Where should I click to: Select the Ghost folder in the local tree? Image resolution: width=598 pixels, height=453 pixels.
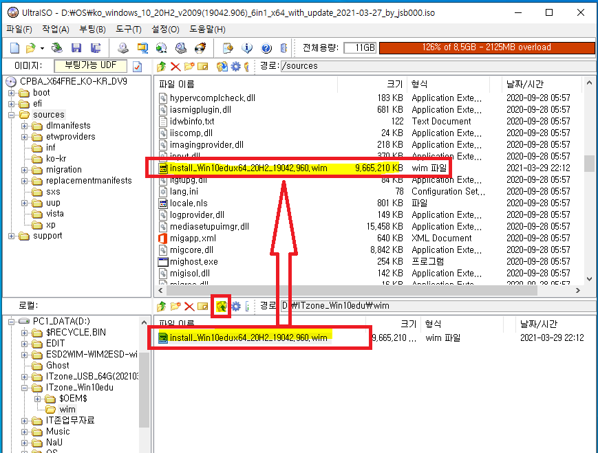pos(58,366)
